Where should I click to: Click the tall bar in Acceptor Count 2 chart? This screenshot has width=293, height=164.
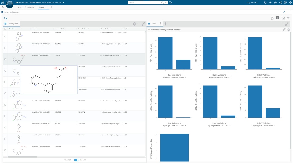[165, 53]
